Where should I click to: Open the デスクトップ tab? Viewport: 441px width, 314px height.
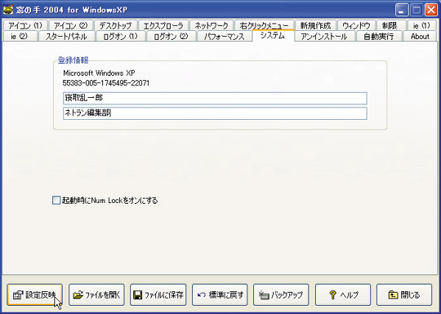116,25
